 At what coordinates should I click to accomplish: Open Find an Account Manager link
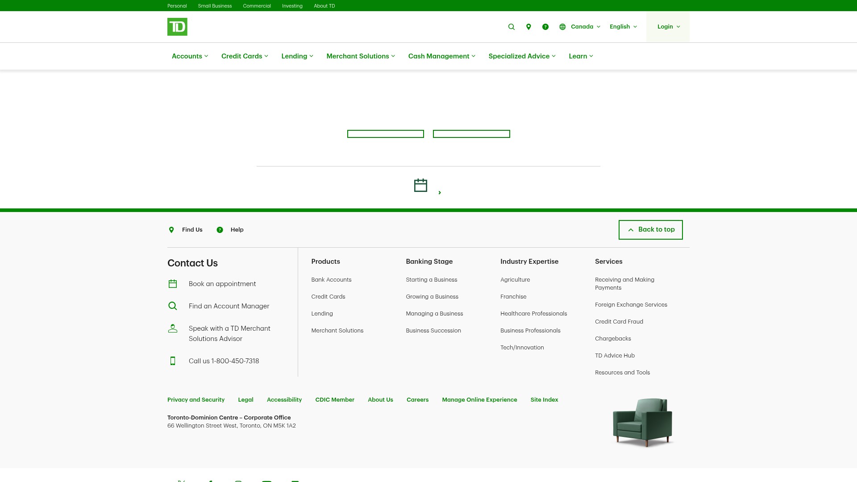coord(229,306)
